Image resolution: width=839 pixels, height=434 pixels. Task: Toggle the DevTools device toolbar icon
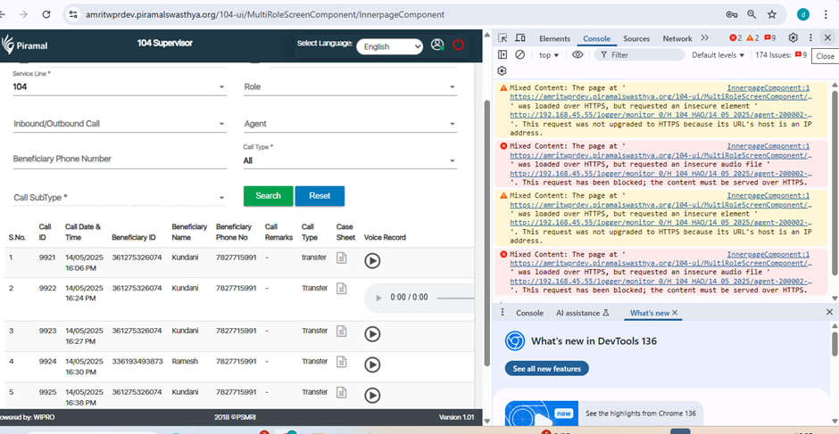pyautogui.click(x=520, y=38)
